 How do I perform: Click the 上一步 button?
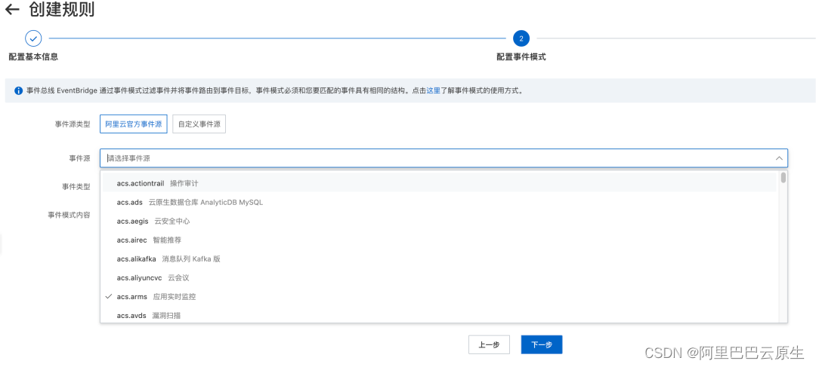(489, 344)
